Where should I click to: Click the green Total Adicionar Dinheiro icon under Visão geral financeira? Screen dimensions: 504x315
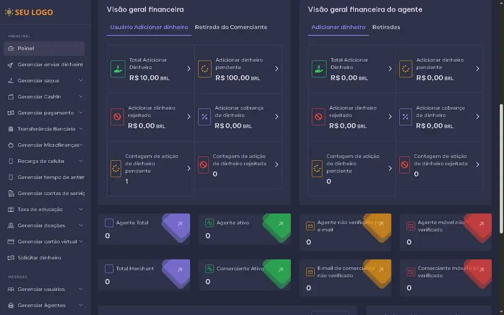tap(118, 69)
